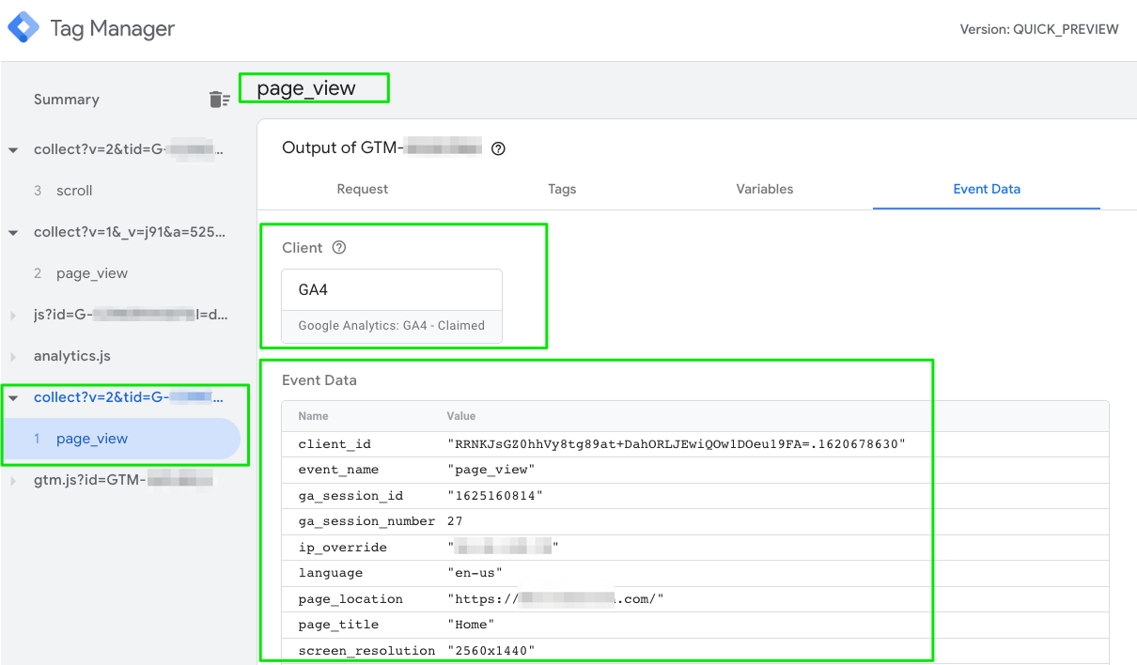Click ga_session_id value "1625160814"

click(x=495, y=495)
